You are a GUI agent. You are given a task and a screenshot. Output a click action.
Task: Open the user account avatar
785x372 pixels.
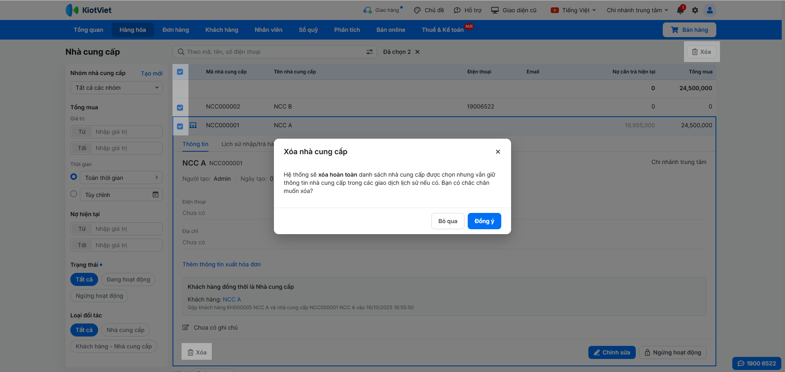(x=710, y=10)
